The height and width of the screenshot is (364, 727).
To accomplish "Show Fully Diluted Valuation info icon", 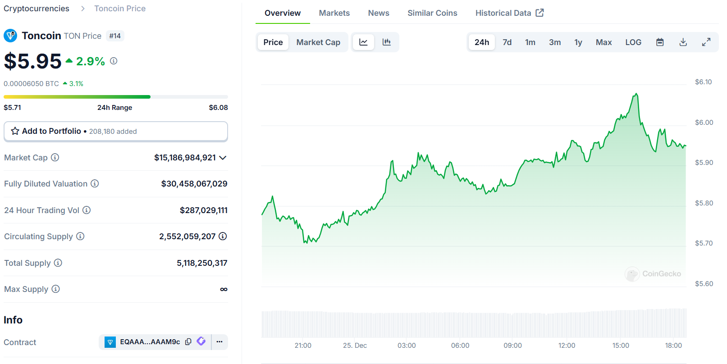I will pyautogui.click(x=95, y=183).
